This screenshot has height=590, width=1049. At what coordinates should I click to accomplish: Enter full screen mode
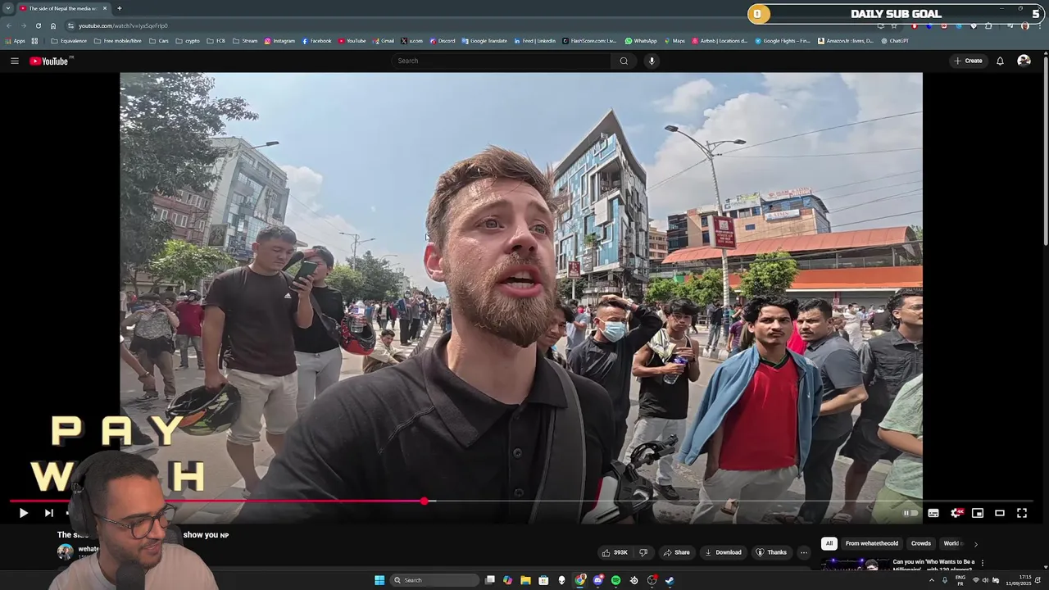pos(1022,513)
